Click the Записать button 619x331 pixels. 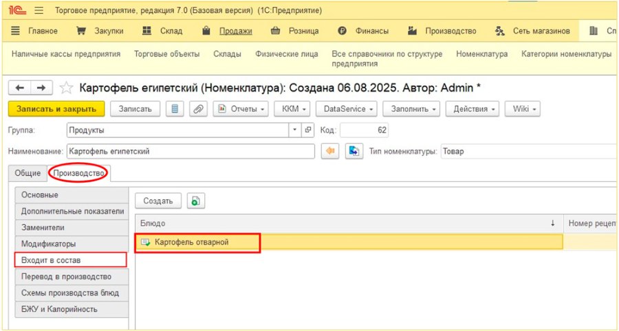pyautogui.click(x=135, y=109)
